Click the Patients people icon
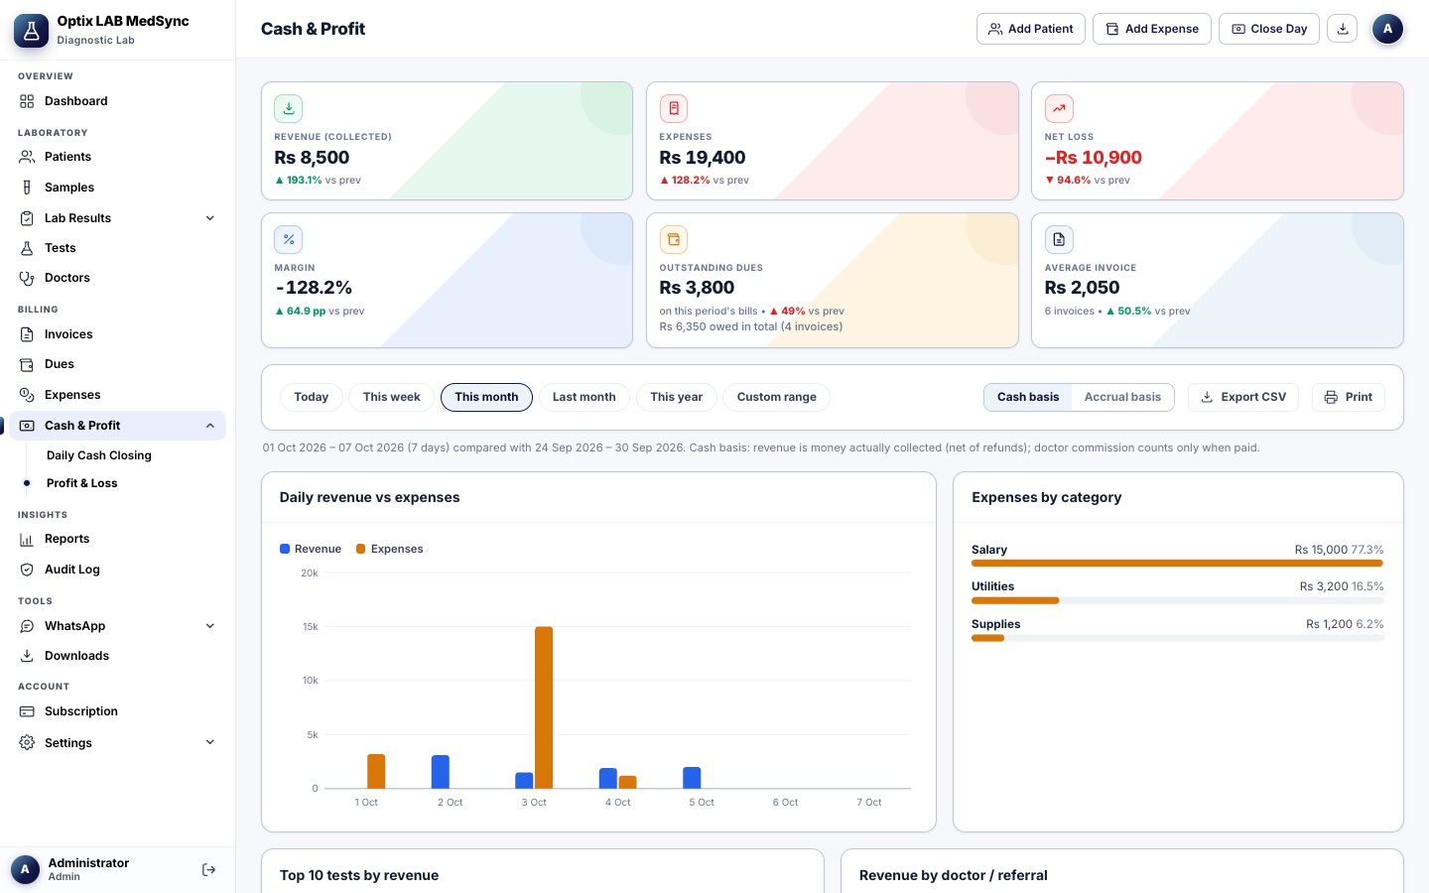 (x=27, y=157)
